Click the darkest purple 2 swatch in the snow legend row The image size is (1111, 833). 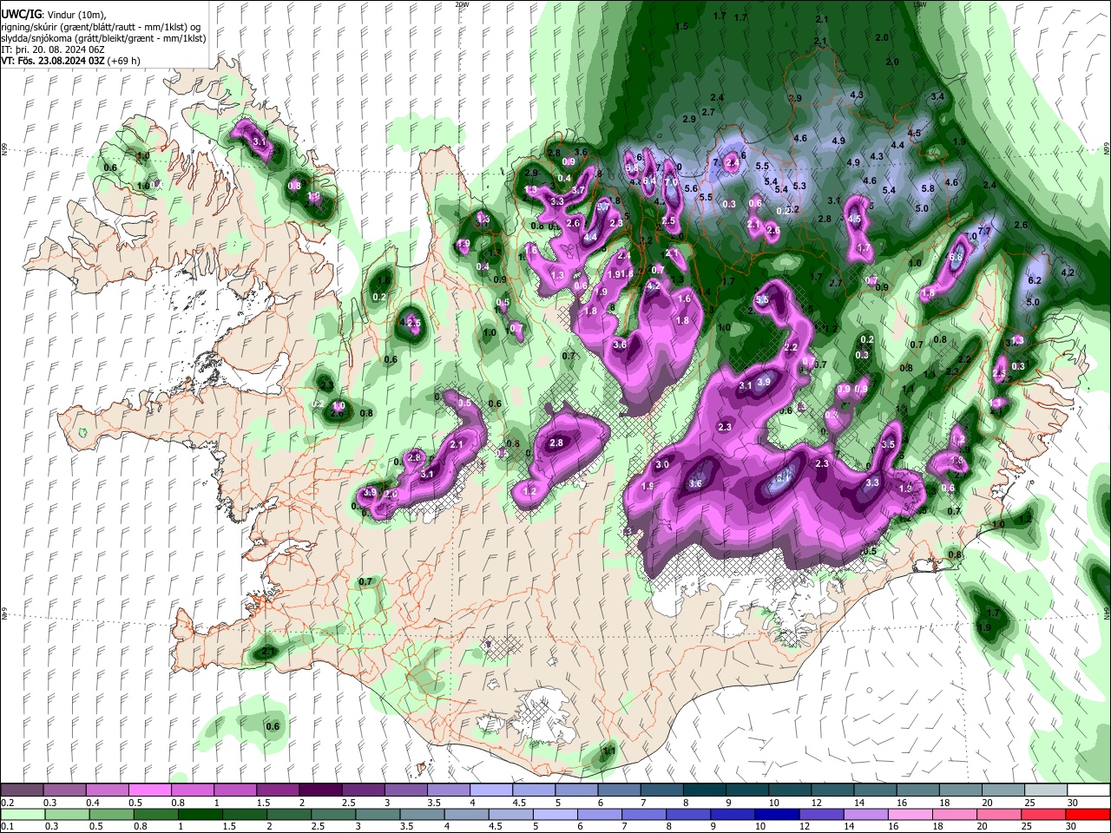(319, 790)
